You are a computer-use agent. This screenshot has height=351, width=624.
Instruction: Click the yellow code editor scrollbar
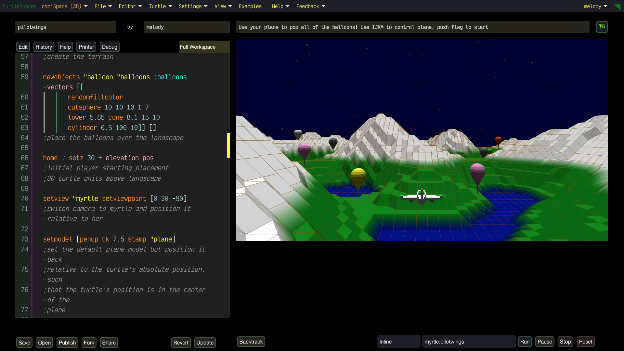(x=228, y=145)
